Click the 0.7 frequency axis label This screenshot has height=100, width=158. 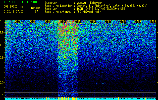click(x=2, y=82)
